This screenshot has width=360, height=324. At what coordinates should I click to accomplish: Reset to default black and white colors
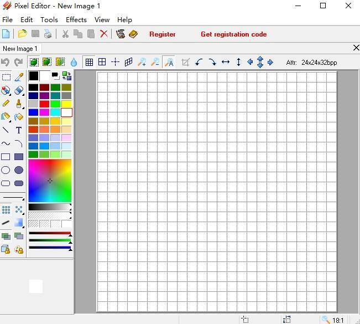click(55, 76)
